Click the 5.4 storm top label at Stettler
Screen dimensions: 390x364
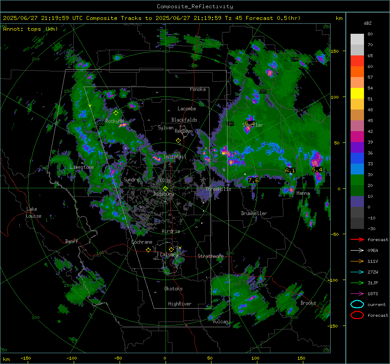pos(250,123)
